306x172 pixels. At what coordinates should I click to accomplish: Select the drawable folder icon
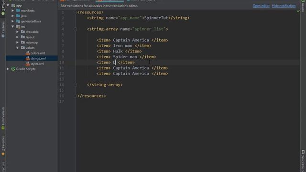click(23, 32)
